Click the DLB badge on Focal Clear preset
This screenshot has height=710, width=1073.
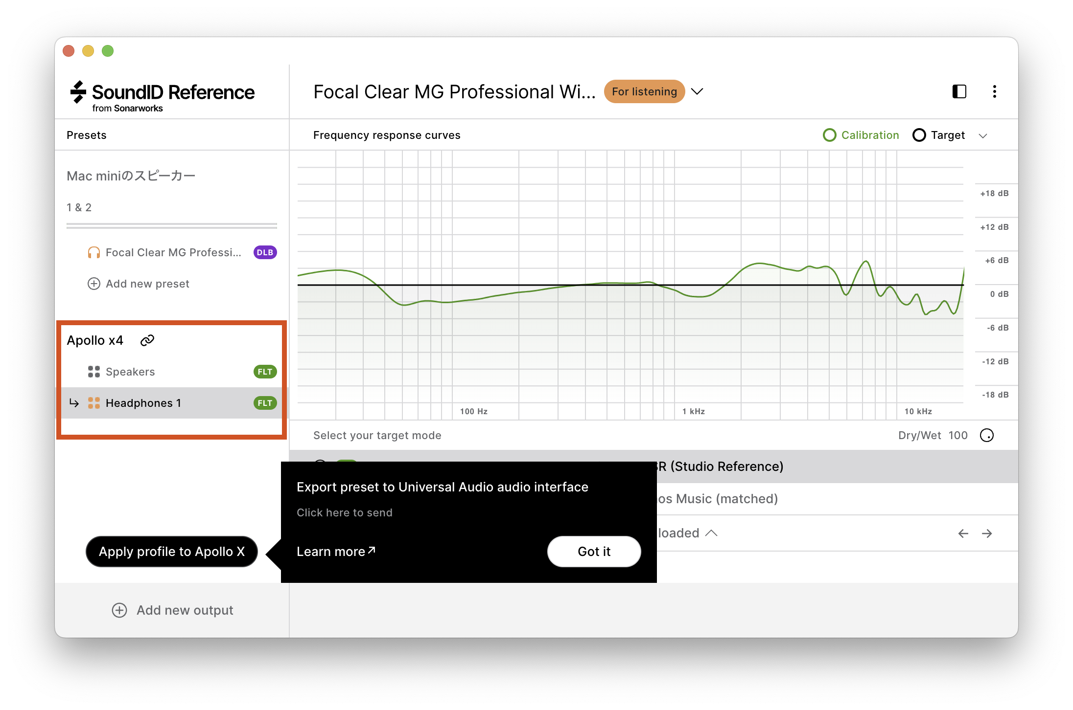[x=265, y=252]
